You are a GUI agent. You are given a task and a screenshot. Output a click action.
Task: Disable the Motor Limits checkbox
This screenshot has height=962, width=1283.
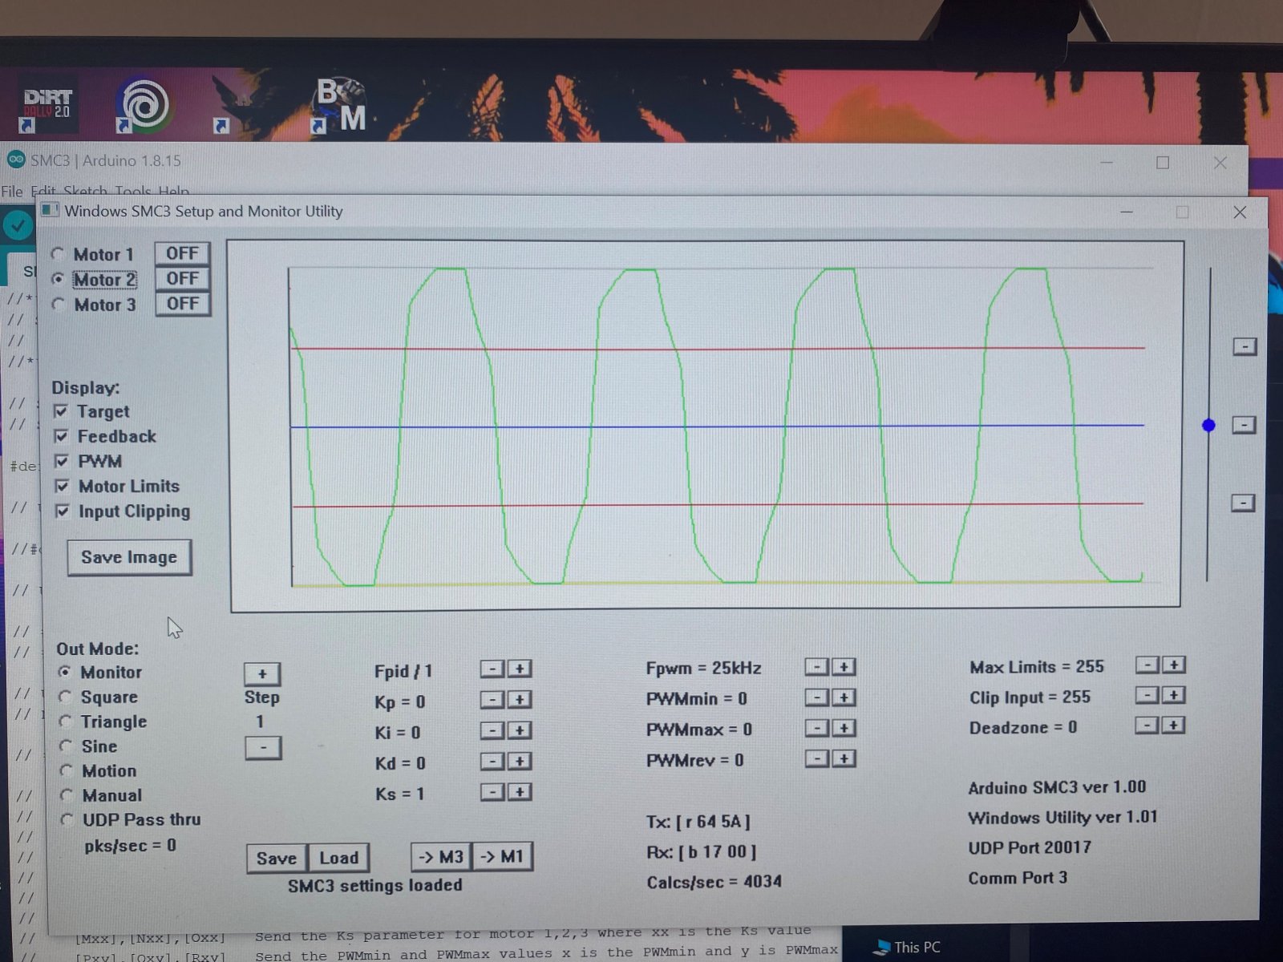click(62, 486)
